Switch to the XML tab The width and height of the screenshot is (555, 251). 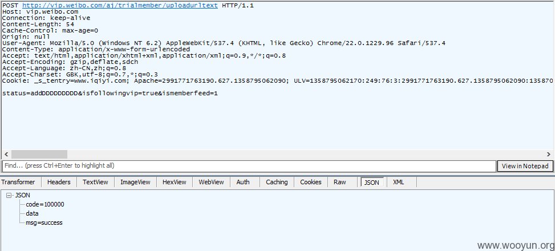[x=399, y=182]
